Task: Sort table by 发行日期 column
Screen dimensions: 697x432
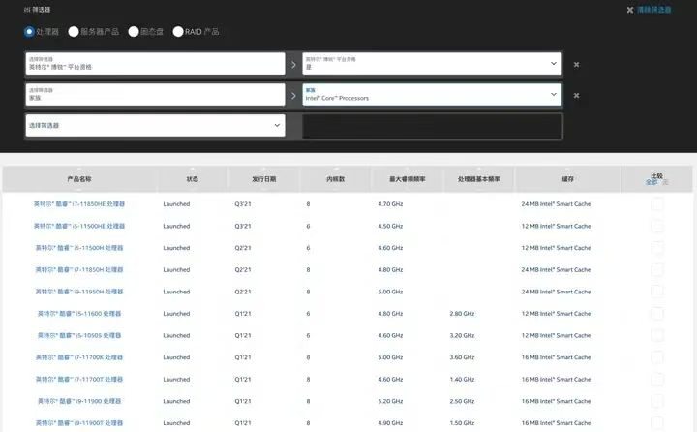Action: pos(264,179)
